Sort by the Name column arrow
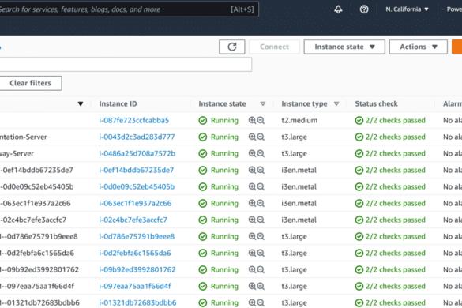This screenshot has height=308, width=462. pos(81,103)
